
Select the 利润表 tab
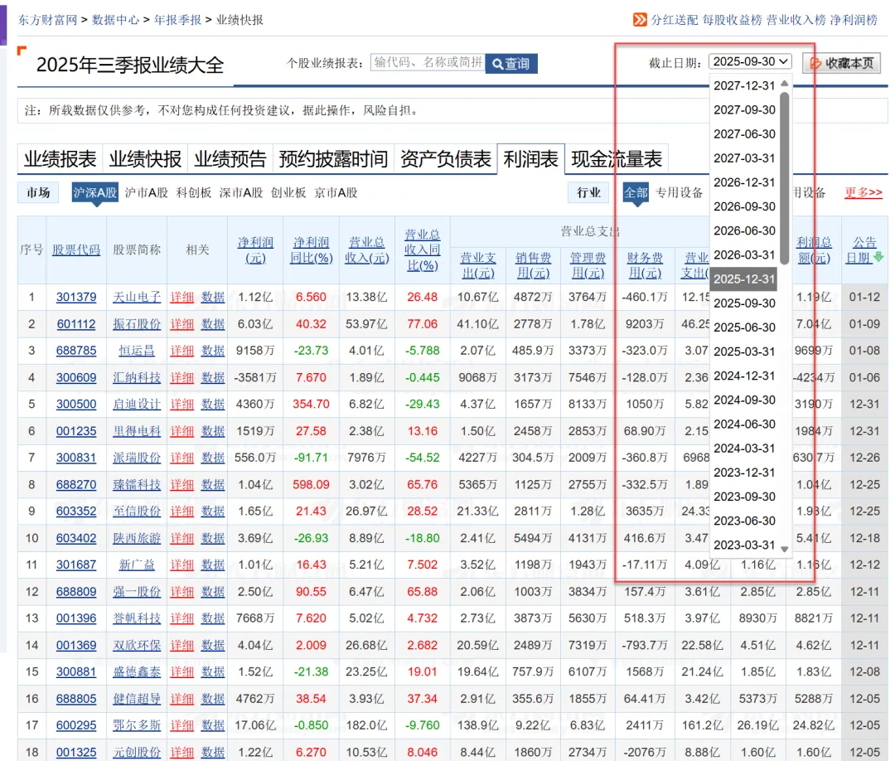point(531,158)
